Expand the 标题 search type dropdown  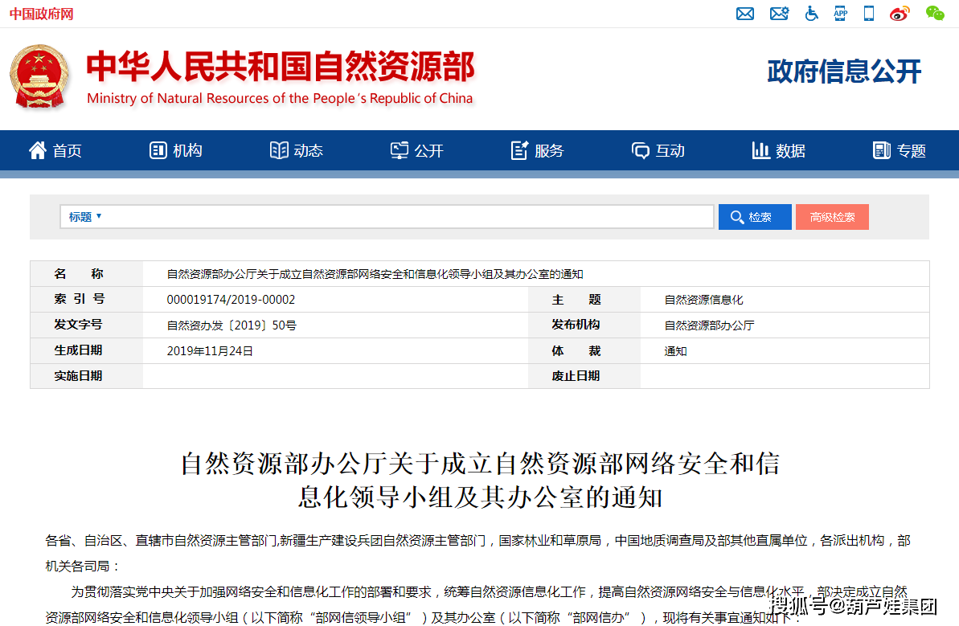(85, 217)
